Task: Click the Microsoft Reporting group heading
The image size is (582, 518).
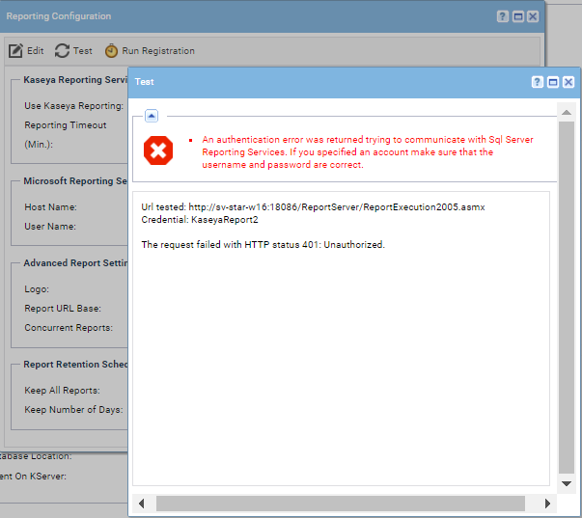Action: [x=75, y=181]
